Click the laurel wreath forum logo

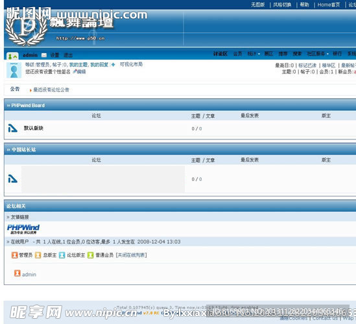(26, 29)
